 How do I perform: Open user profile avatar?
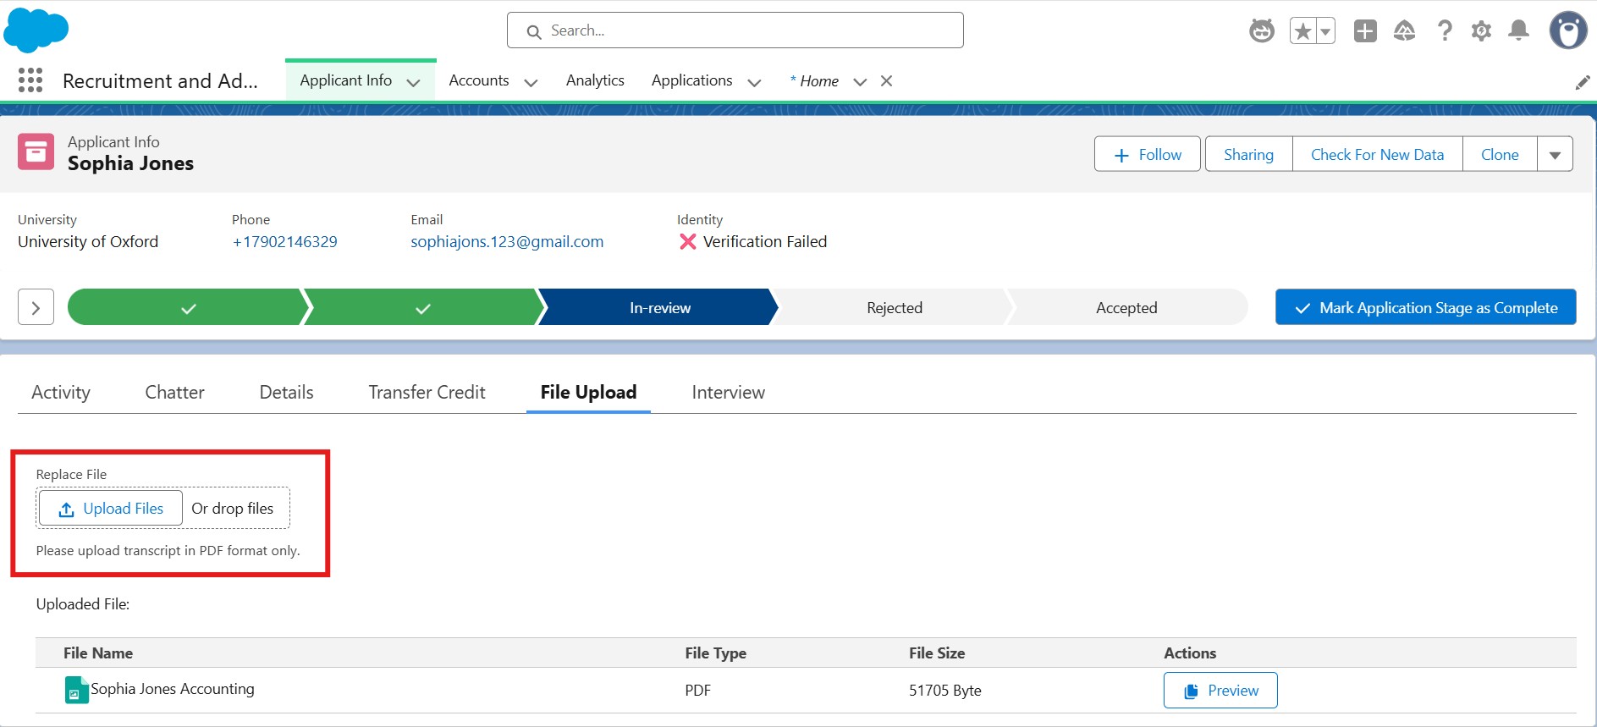click(1567, 31)
